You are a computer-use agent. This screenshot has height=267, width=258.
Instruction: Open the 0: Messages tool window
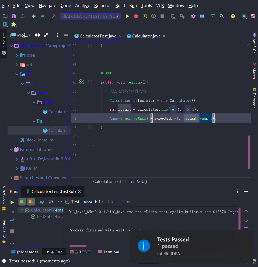(x=25, y=252)
